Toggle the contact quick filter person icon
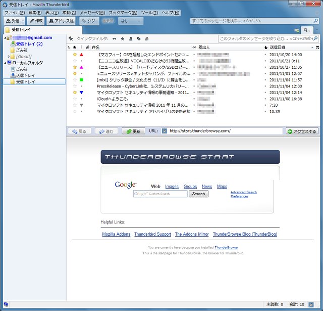 click(x=131, y=39)
